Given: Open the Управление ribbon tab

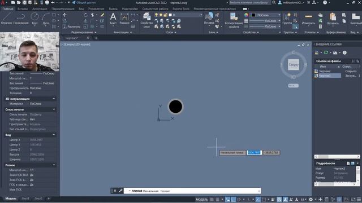Looking at the screenshot, I should coord(96,9).
